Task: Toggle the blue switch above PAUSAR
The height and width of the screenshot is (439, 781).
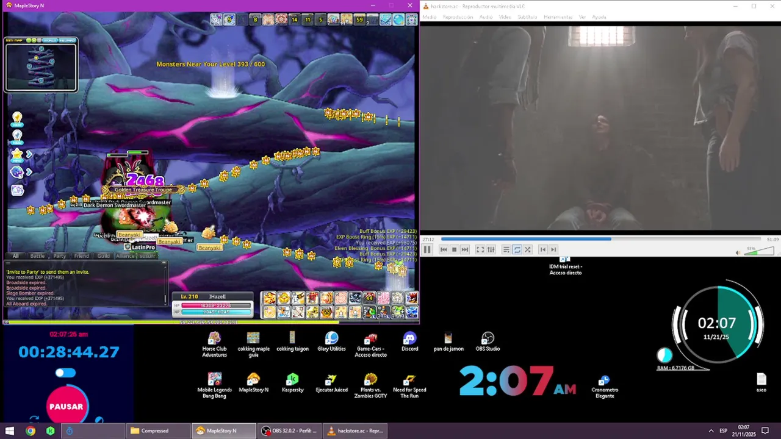Action: (65, 373)
